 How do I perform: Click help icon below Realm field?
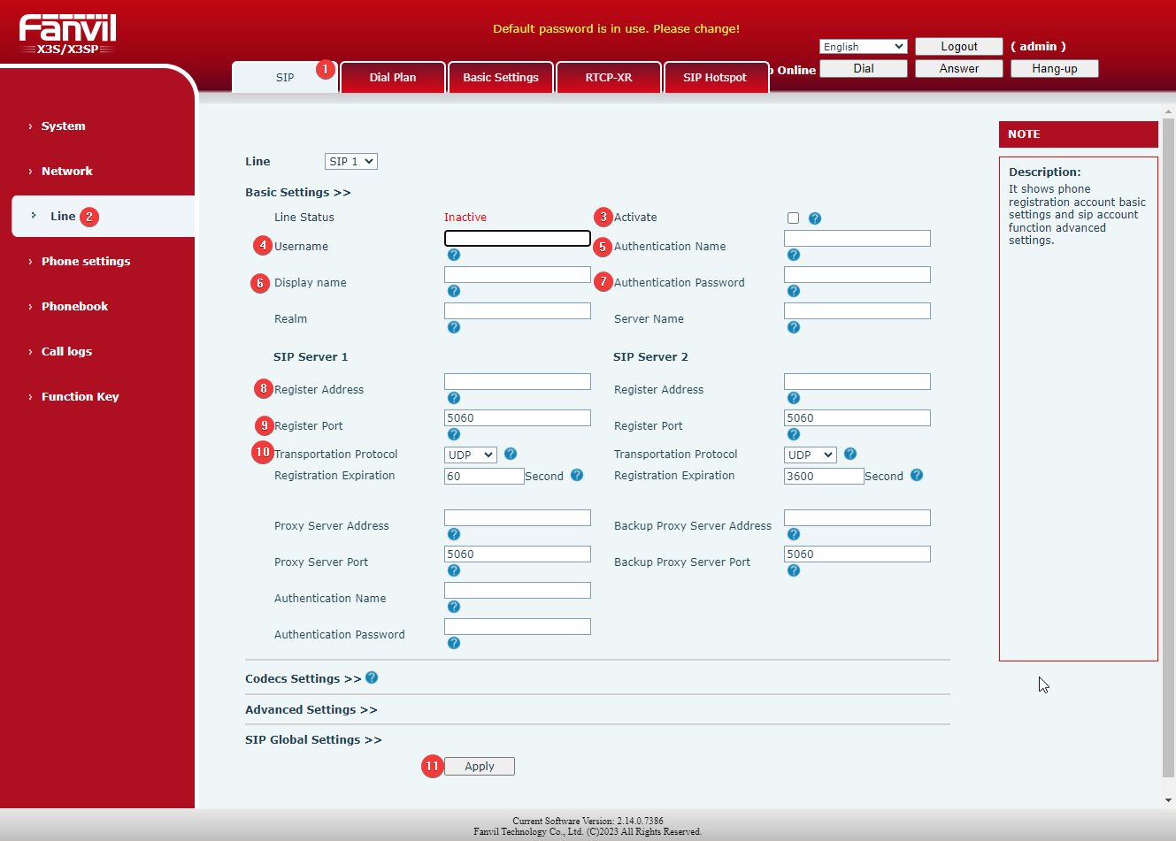click(x=453, y=327)
